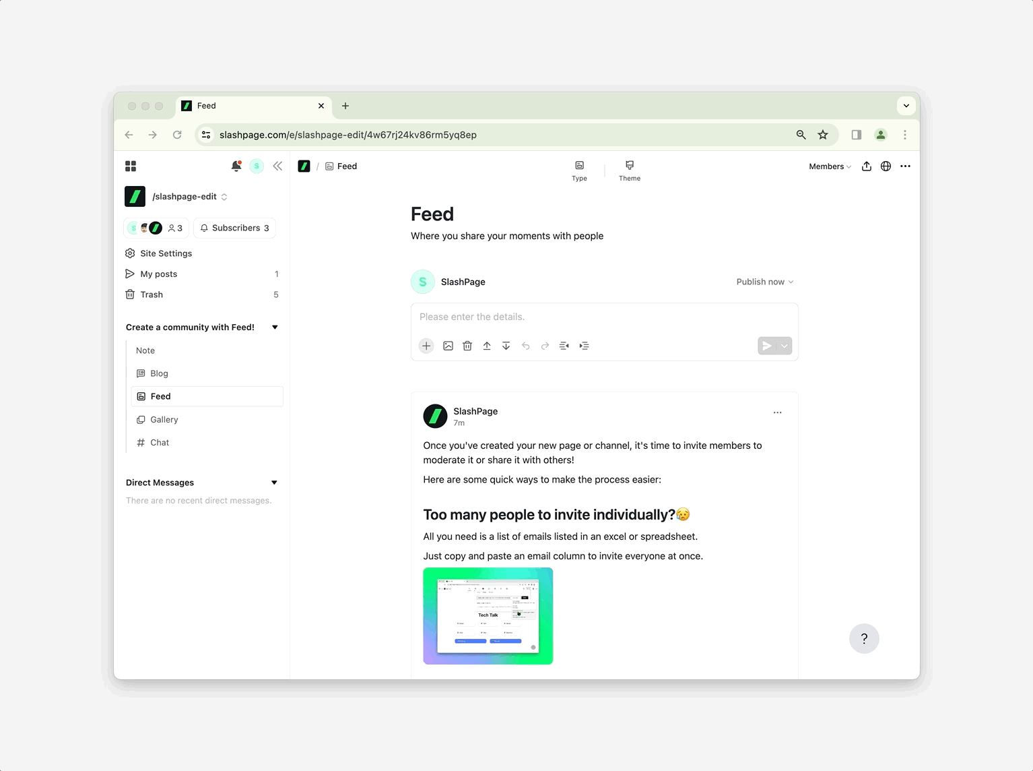The height and width of the screenshot is (771, 1033).
Task: Increase indent in editor toolbar
Action: pos(584,346)
